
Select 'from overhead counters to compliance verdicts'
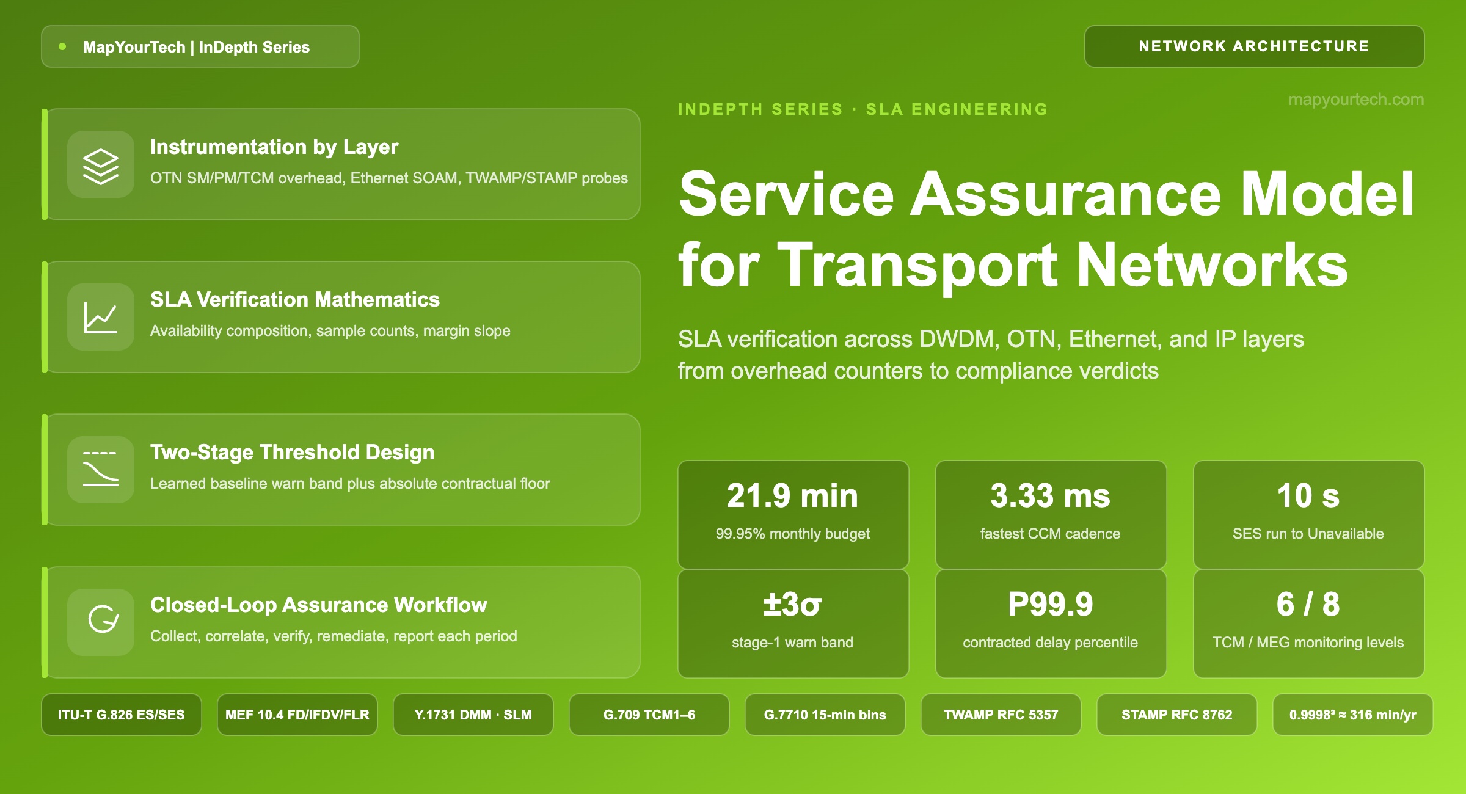[918, 371]
